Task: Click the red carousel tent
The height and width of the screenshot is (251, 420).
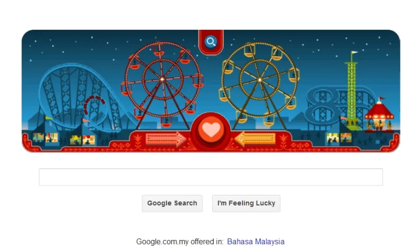Action: point(379,115)
